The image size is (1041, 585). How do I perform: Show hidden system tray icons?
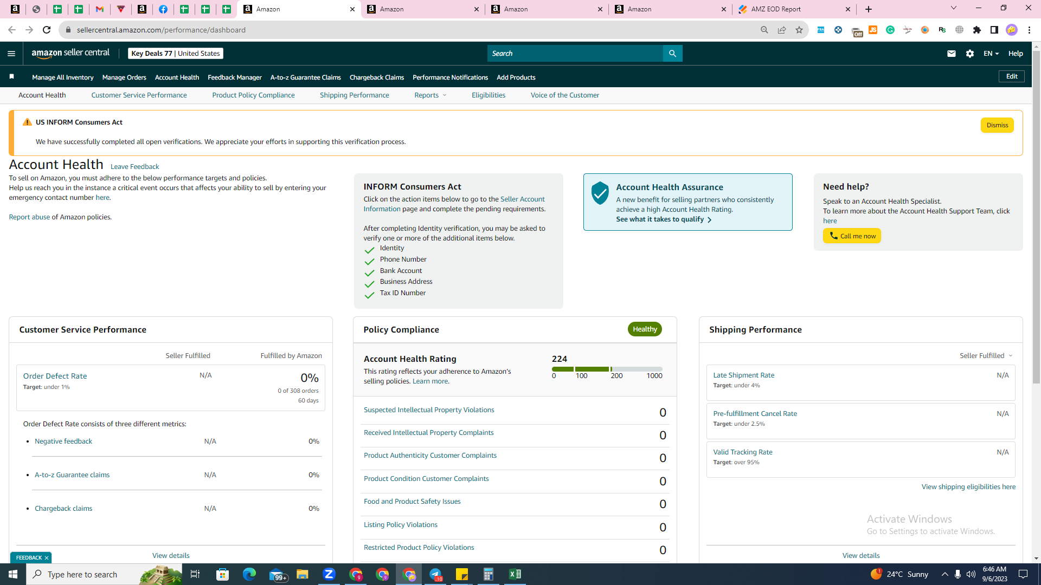pos(945,574)
